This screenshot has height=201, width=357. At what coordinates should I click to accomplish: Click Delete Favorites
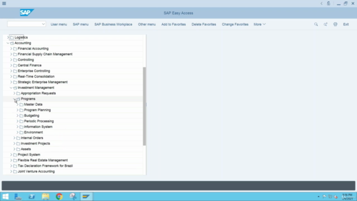point(204,24)
